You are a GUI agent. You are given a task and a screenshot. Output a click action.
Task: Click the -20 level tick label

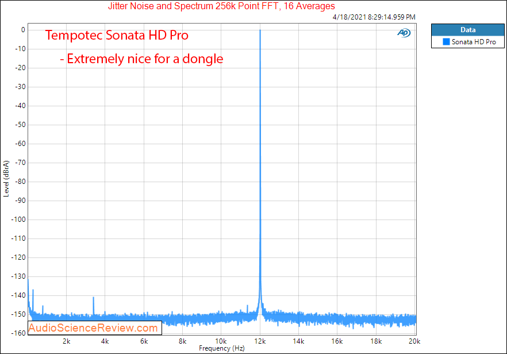pyautogui.click(x=20, y=68)
